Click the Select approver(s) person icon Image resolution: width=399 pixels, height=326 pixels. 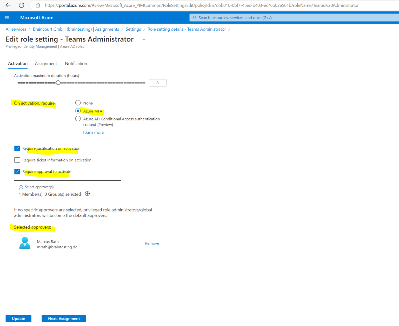[21, 187]
